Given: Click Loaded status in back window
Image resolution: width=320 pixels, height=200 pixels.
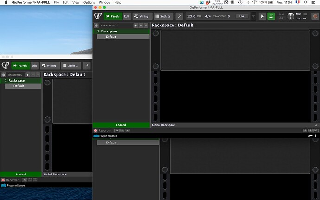Looking at the screenshot, I should 21,174.
